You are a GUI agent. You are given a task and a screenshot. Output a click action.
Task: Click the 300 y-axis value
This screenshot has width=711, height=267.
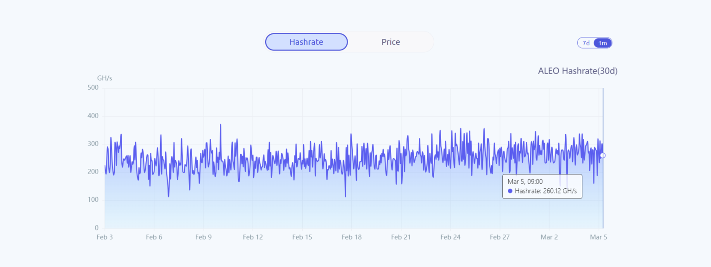[x=93, y=144]
